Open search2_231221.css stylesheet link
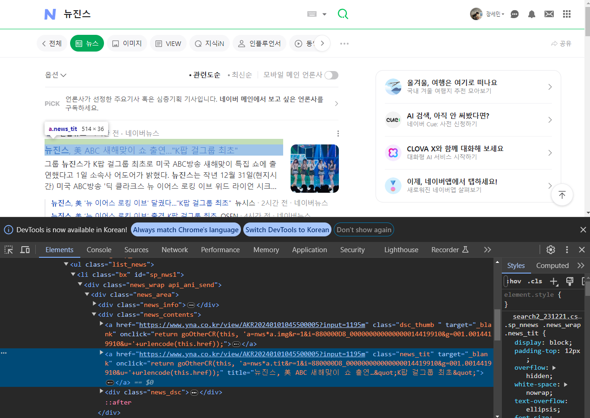Viewport: 590px width, 418px height. [x=547, y=317]
